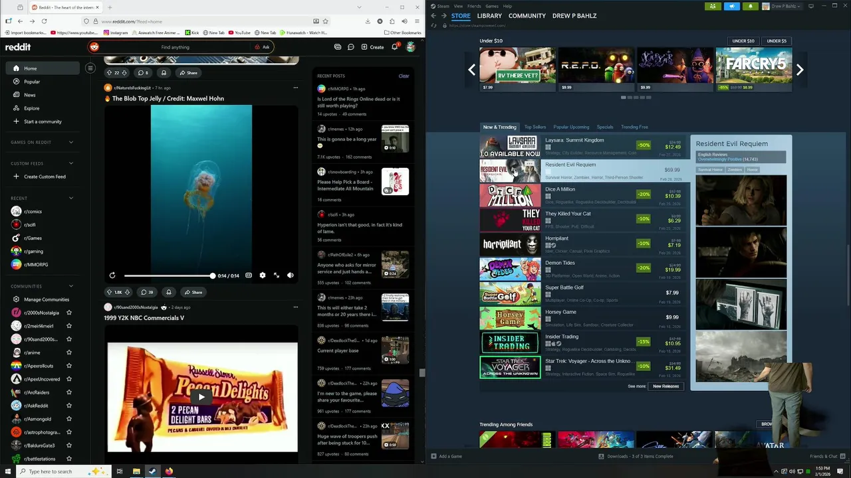Collapse the Reddit sidebar navigation
Screen dimensions: 851x478
[x=90, y=68]
